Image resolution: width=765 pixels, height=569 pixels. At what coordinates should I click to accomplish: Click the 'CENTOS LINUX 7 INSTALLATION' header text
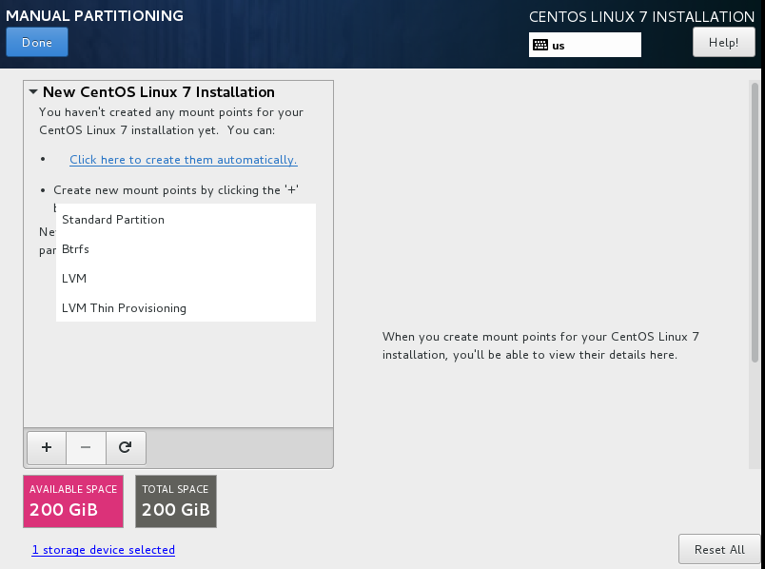click(641, 16)
